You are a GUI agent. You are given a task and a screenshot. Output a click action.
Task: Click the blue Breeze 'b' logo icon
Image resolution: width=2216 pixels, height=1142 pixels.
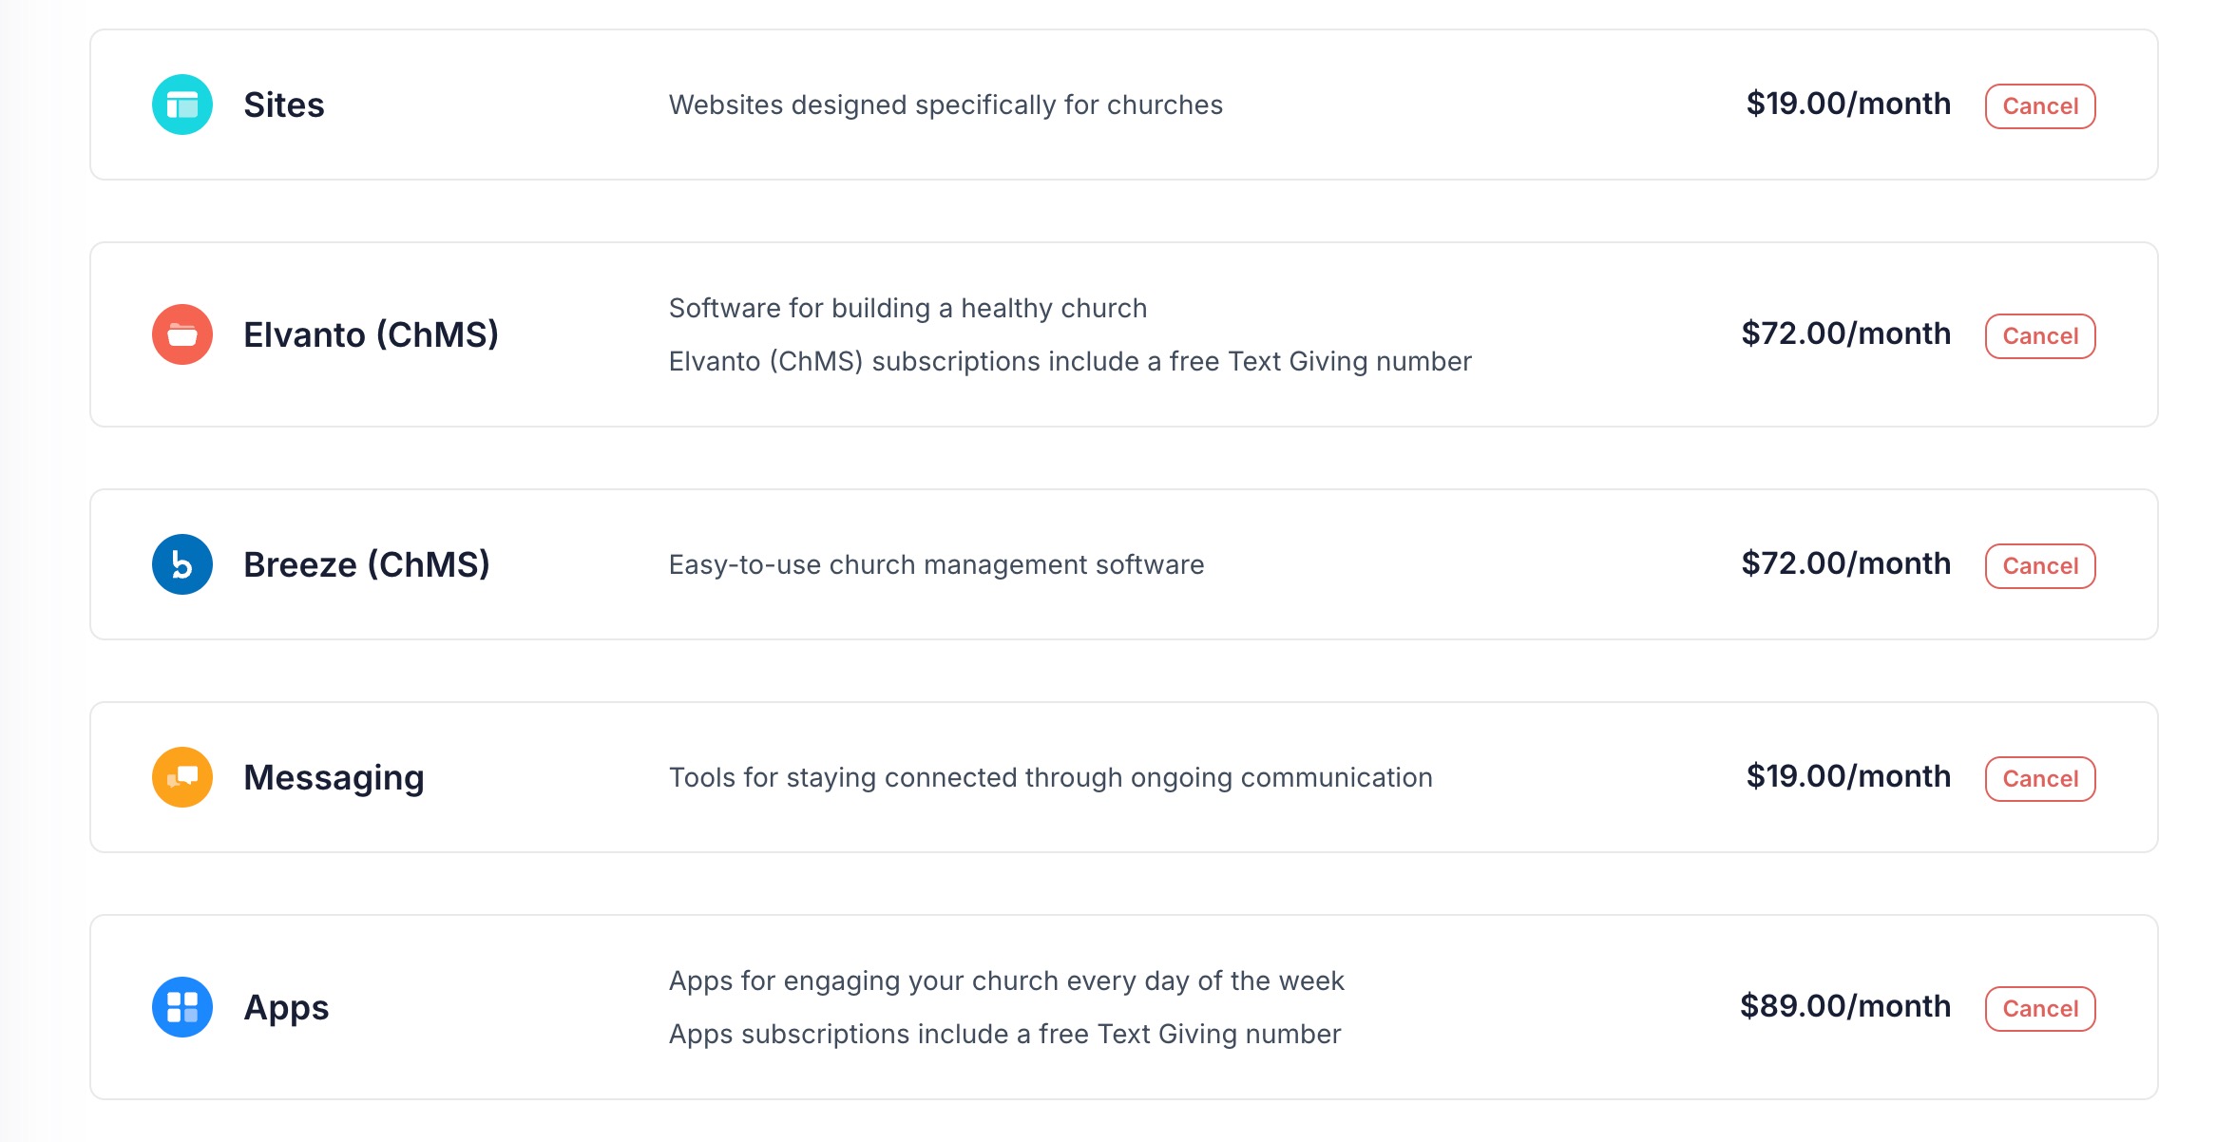(182, 564)
